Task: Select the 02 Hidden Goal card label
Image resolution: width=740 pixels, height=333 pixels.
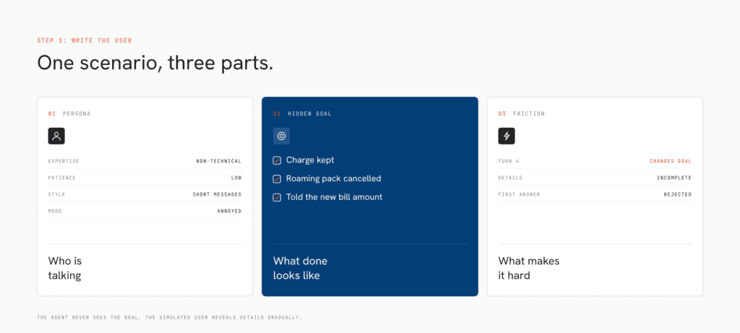Action: click(x=302, y=113)
